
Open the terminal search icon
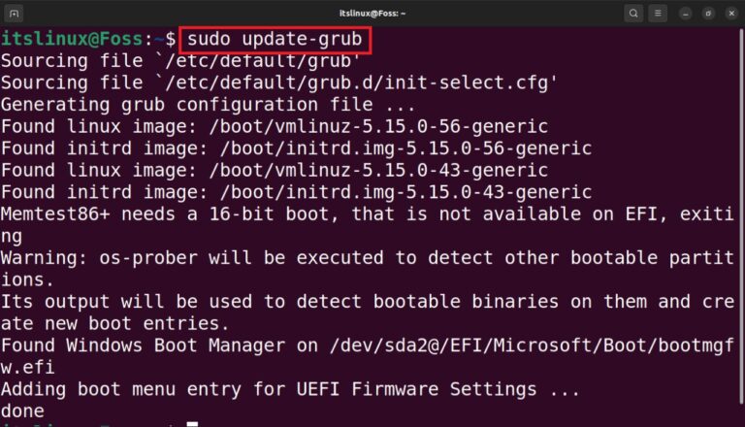coord(633,14)
